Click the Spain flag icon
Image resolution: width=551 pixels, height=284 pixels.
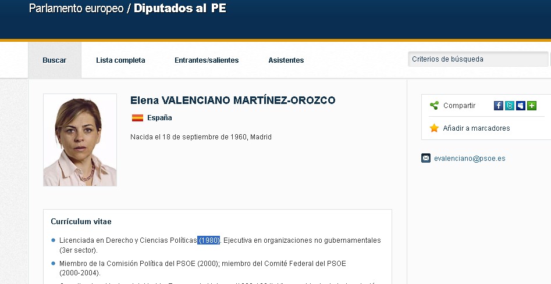[x=137, y=118]
